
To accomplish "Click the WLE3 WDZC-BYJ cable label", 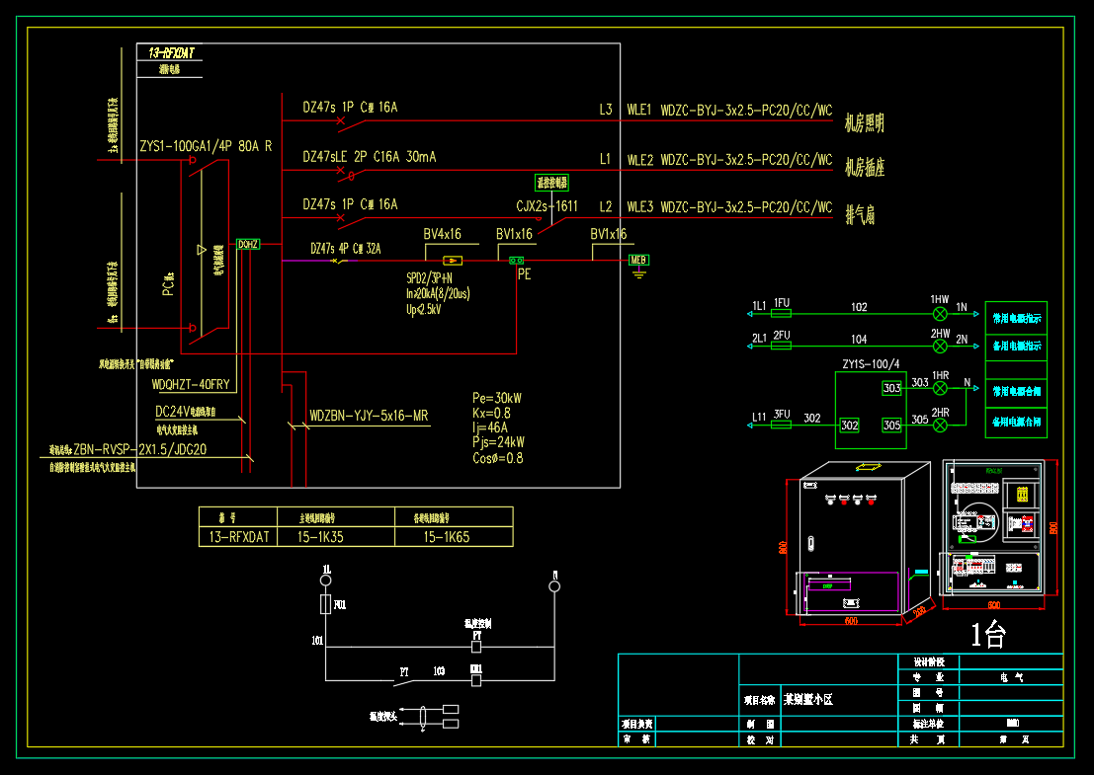I will point(729,207).
